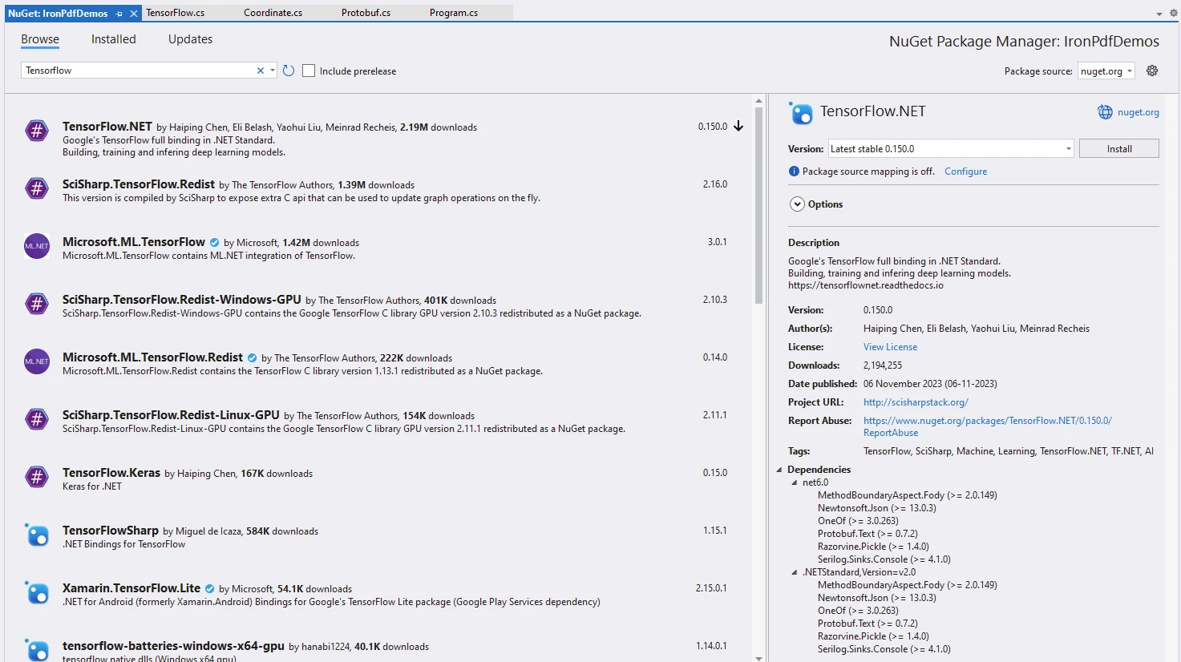
Task: Click the download arrow next to TensorFlow.NET version
Action: click(x=738, y=127)
